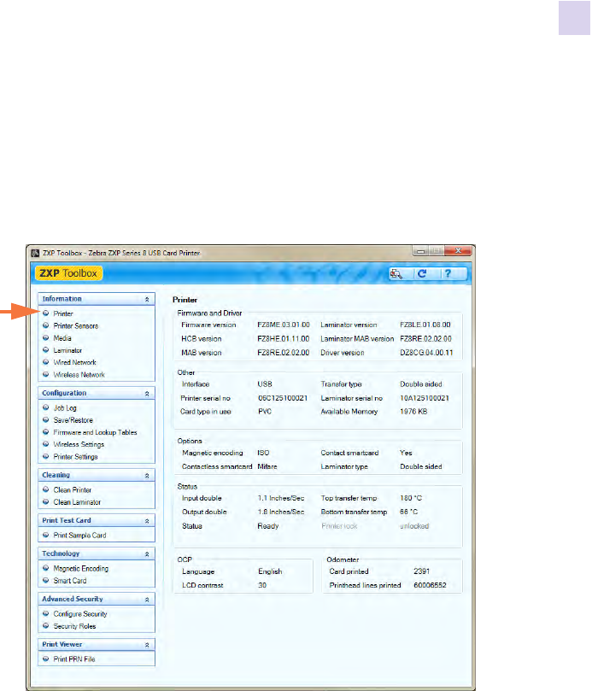Click the Status value Ready
This screenshot has height=691, width=592.
(268, 526)
